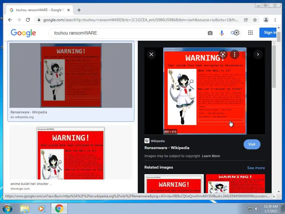This screenshot has width=285, height=214.
Task: Show next image in preview
Action: pyautogui.click(x=258, y=54)
